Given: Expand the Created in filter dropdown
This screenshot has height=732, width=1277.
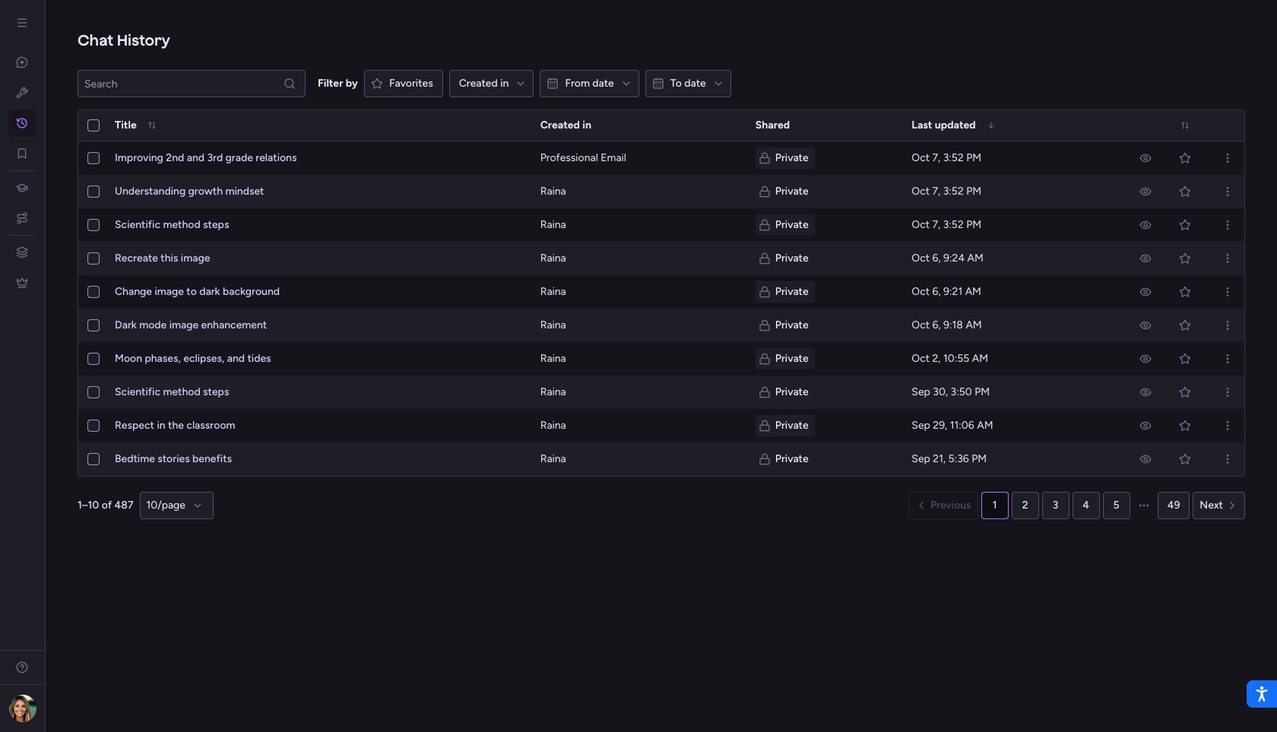Looking at the screenshot, I should coord(491,84).
